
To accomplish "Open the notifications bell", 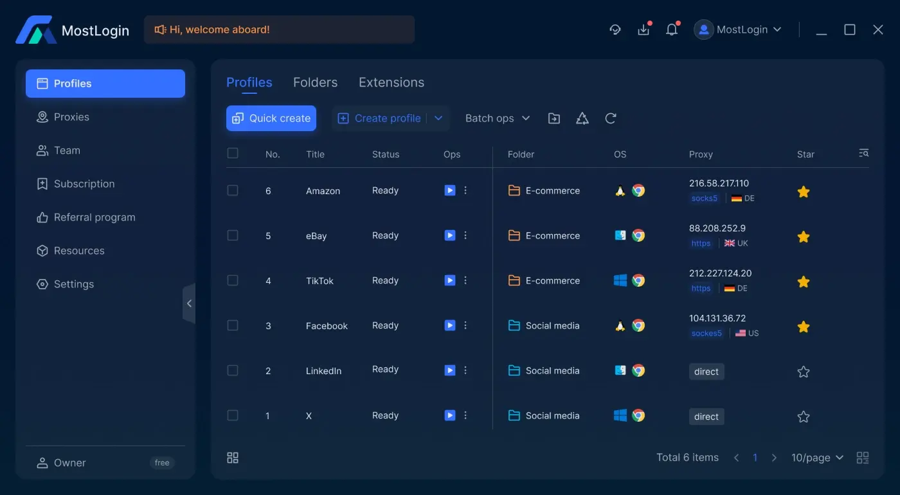I will [672, 30].
